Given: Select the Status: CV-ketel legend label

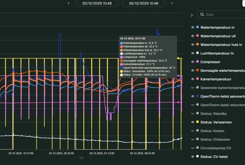Looking at the screenshot, I should tap(214, 157).
